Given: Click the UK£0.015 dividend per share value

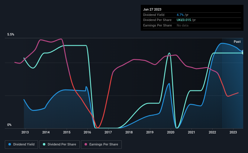Looking at the screenshot, I should 184,20.
